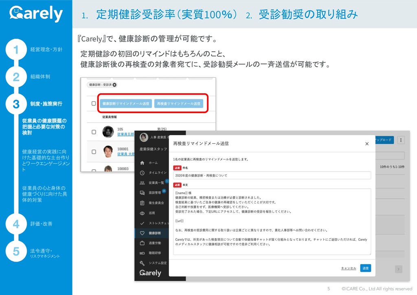Click the アップロード upload button
The width and height of the screenshot is (417, 295).
click(384, 140)
